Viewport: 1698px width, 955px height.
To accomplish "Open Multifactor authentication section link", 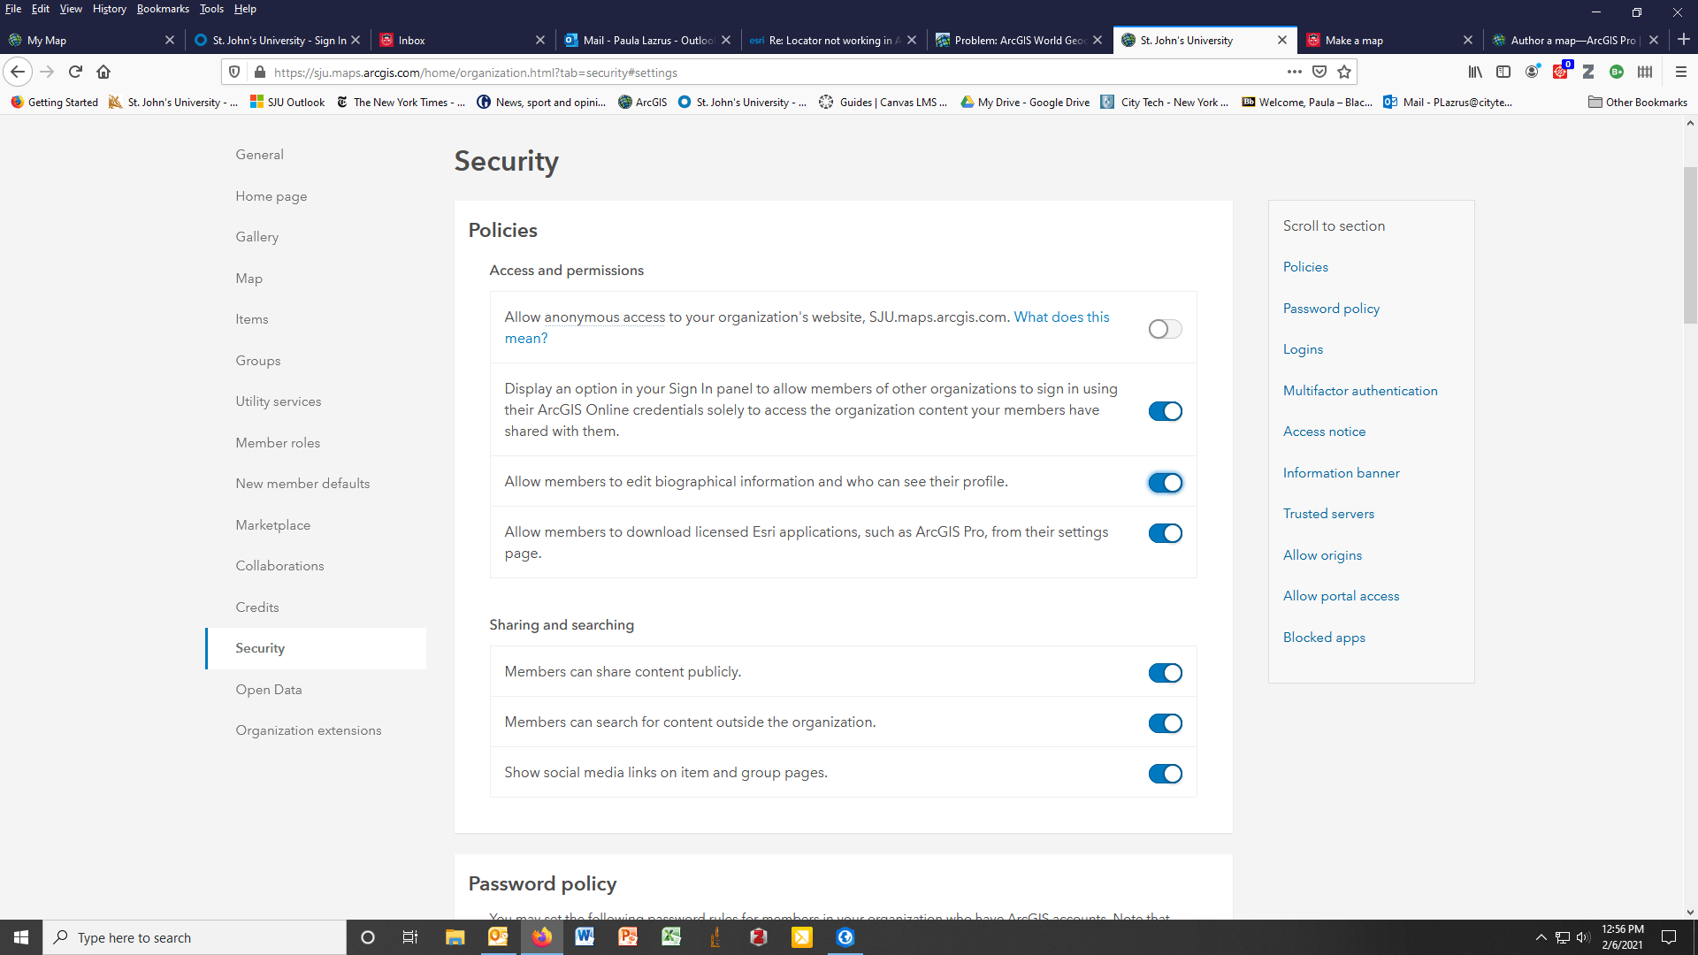I will point(1360,390).
